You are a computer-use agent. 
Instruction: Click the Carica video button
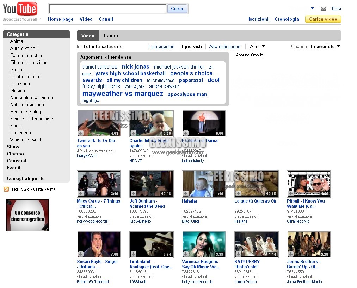[323, 19]
